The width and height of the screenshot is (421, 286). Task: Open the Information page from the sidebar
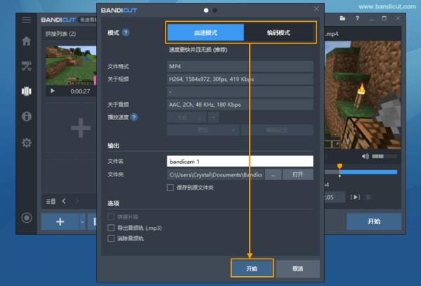(x=27, y=117)
